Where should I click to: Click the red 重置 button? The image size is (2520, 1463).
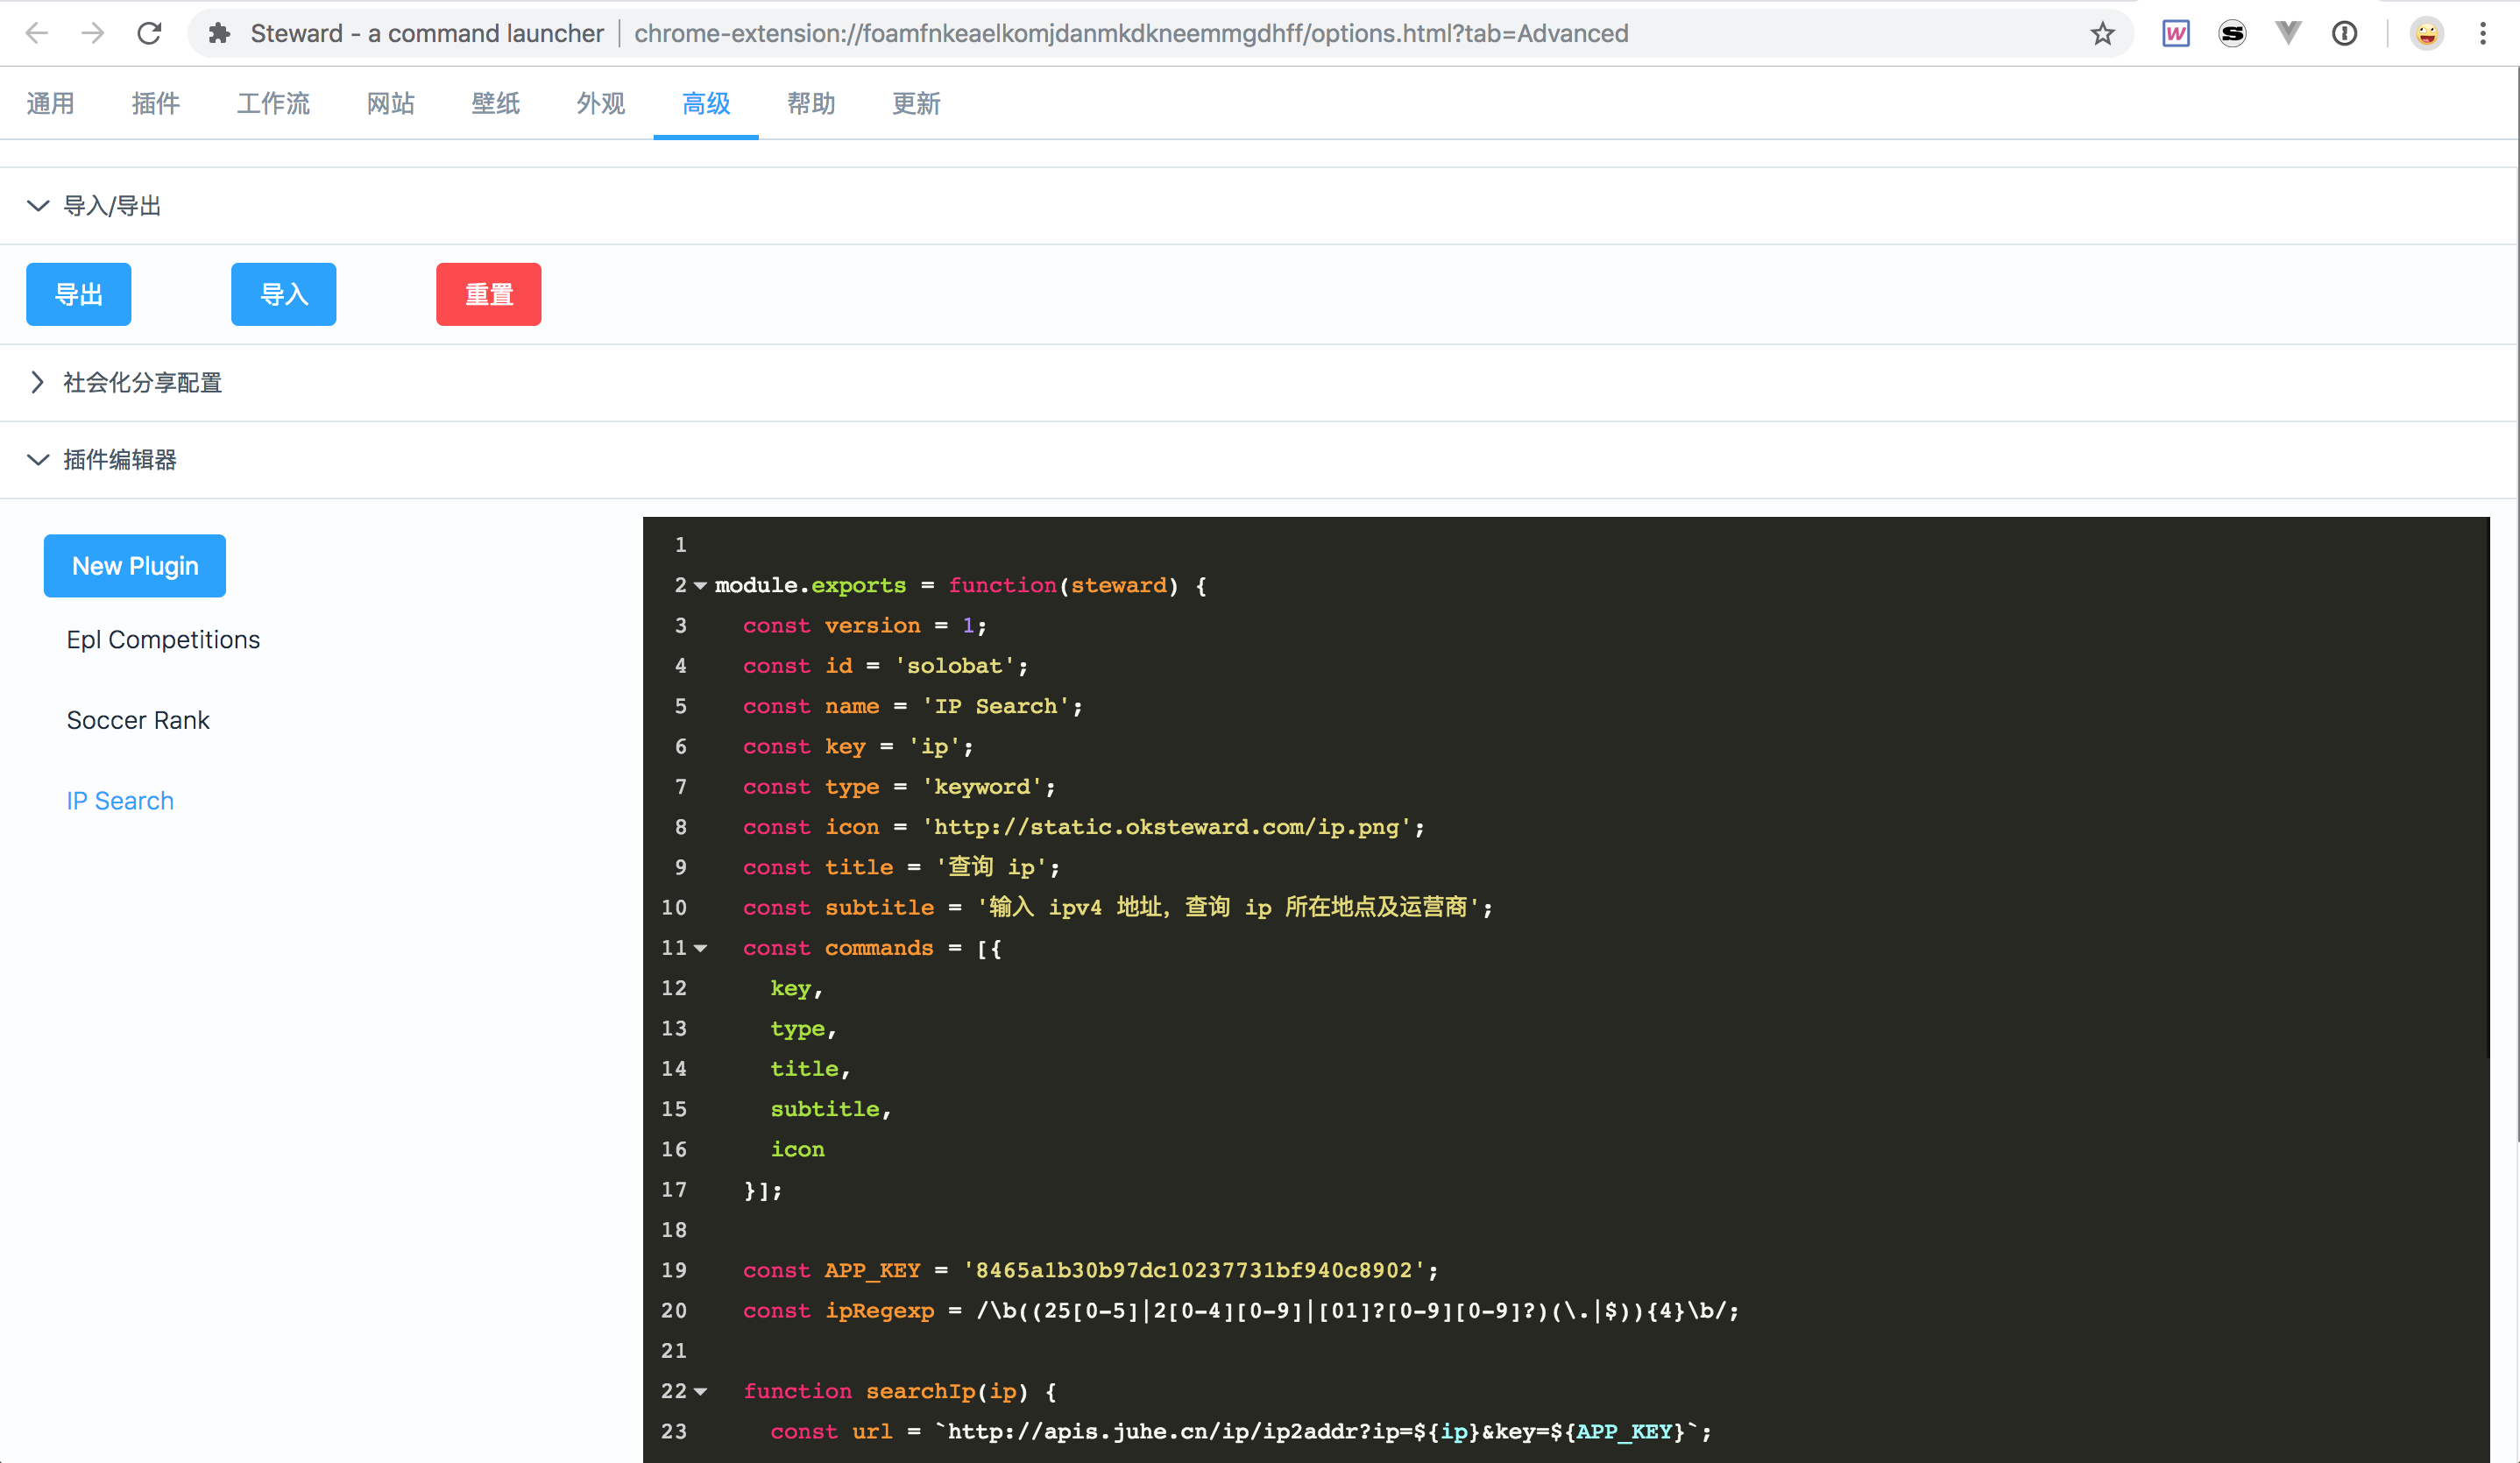tap(488, 294)
